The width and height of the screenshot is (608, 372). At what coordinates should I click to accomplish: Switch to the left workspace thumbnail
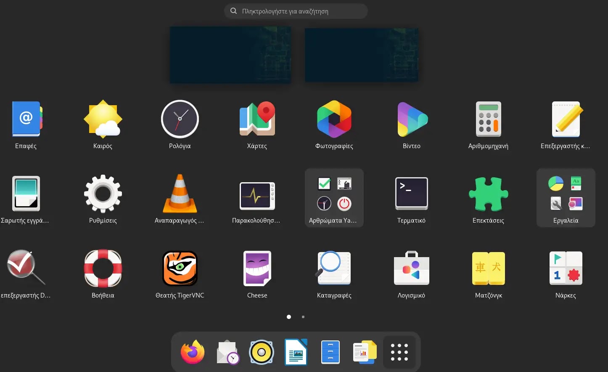pyautogui.click(x=230, y=55)
